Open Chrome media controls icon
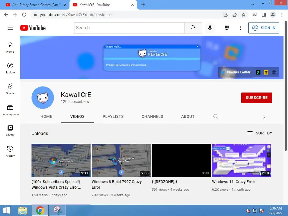Viewport: 288px width, 216px height. (255, 15)
